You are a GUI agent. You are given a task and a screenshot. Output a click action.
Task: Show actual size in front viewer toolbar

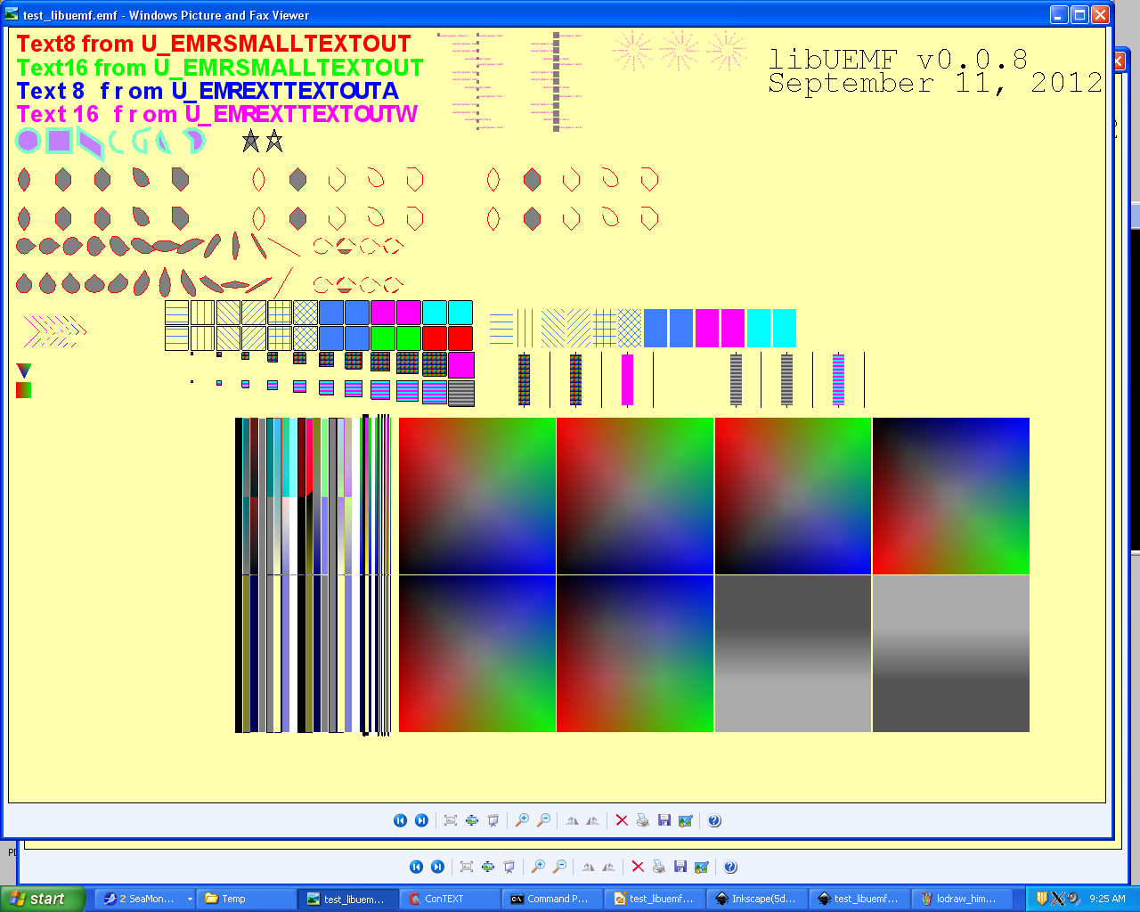tap(472, 820)
